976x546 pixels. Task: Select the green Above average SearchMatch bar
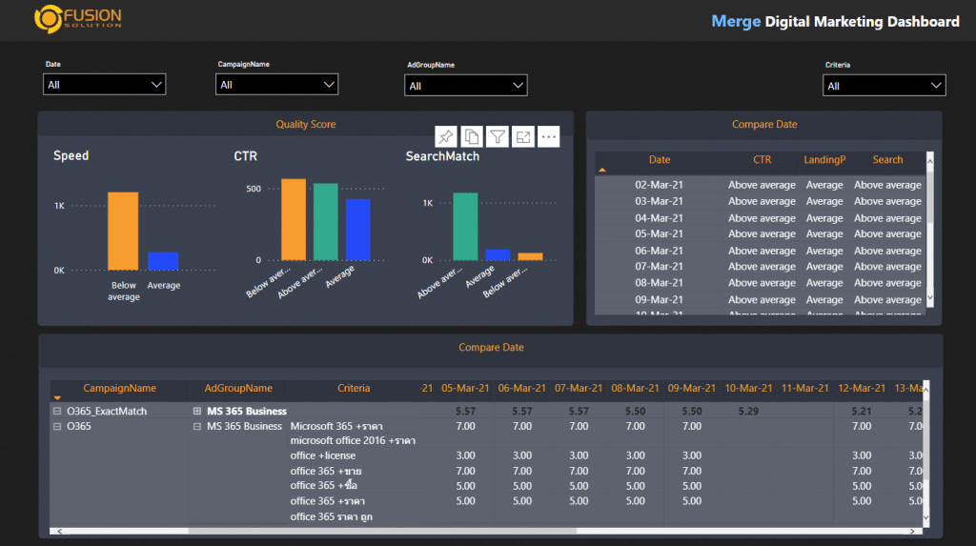(x=465, y=226)
